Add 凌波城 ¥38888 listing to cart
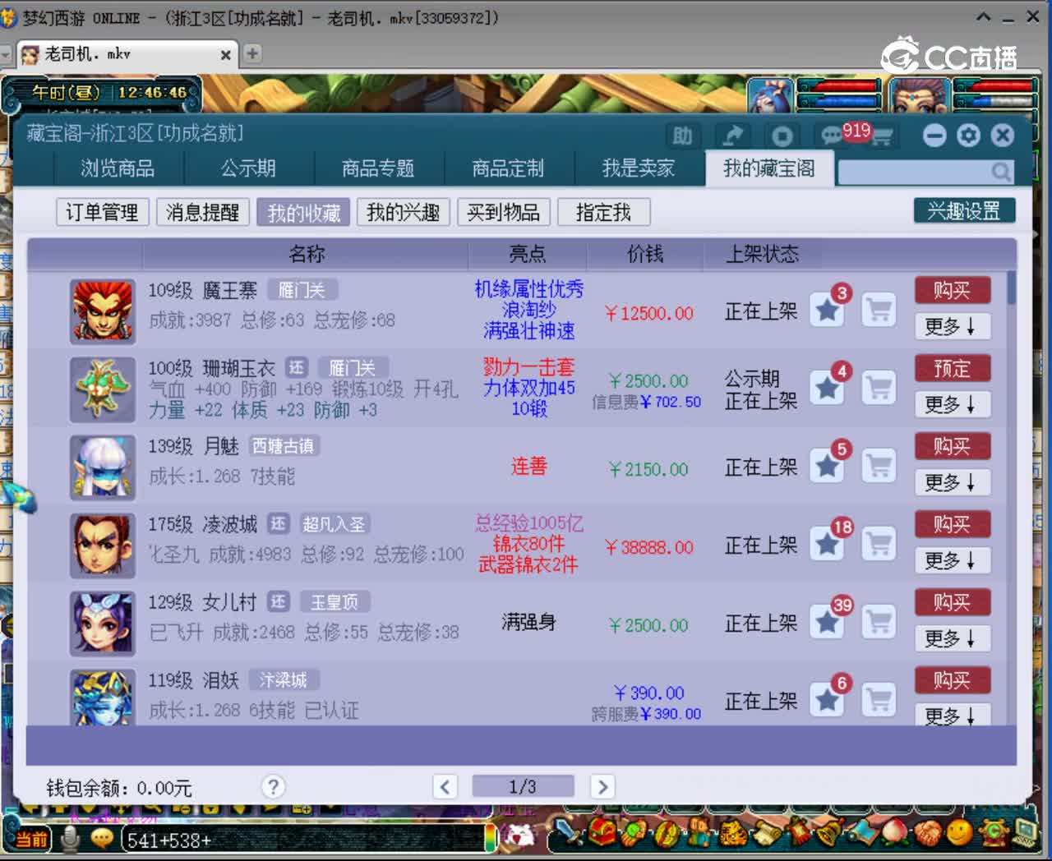This screenshot has height=861, width=1052. (879, 544)
